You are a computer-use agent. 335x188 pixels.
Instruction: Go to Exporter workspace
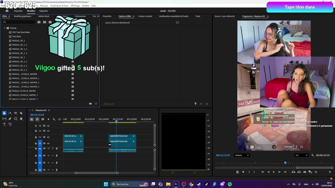click(44, 11)
